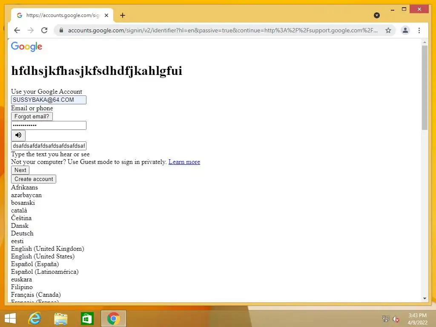Select Filipino language
This screenshot has height=327, width=436.
(22, 287)
